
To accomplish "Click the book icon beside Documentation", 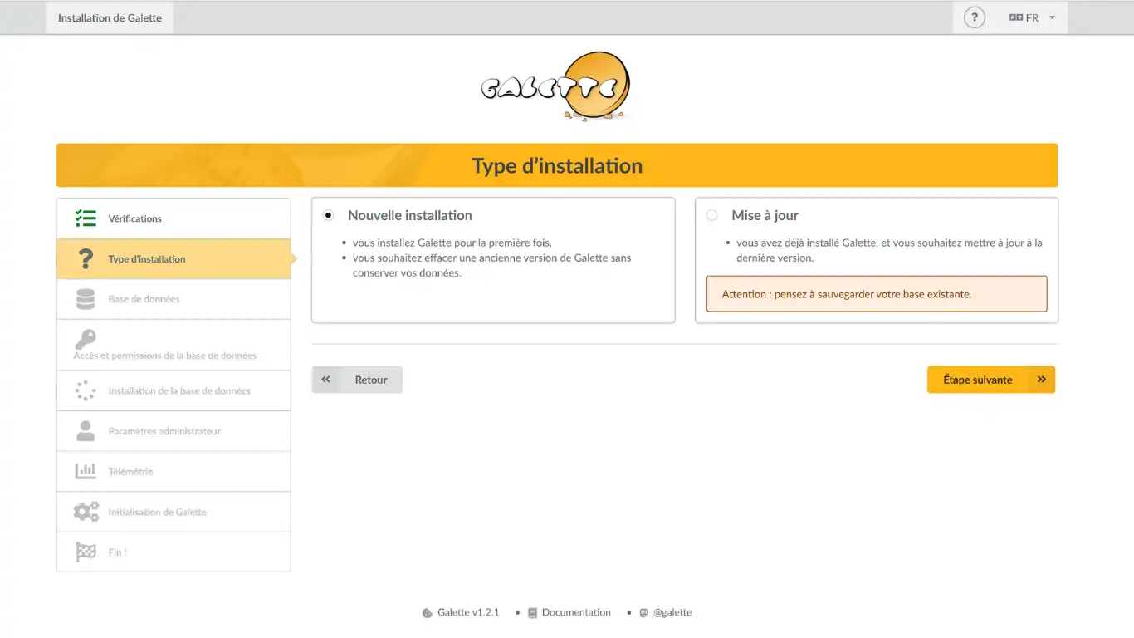I will pos(533,613).
